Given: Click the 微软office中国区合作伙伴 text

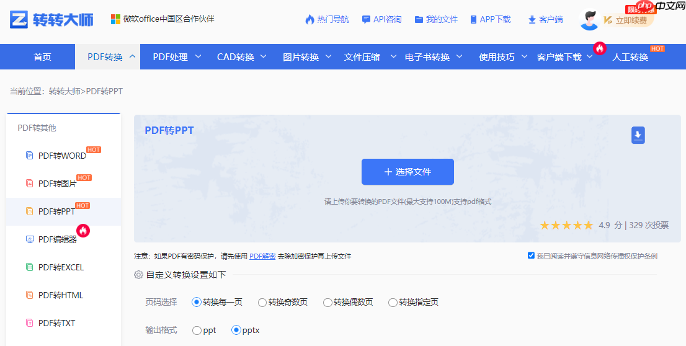Looking at the screenshot, I should pyautogui.click(x=169, y=19).
